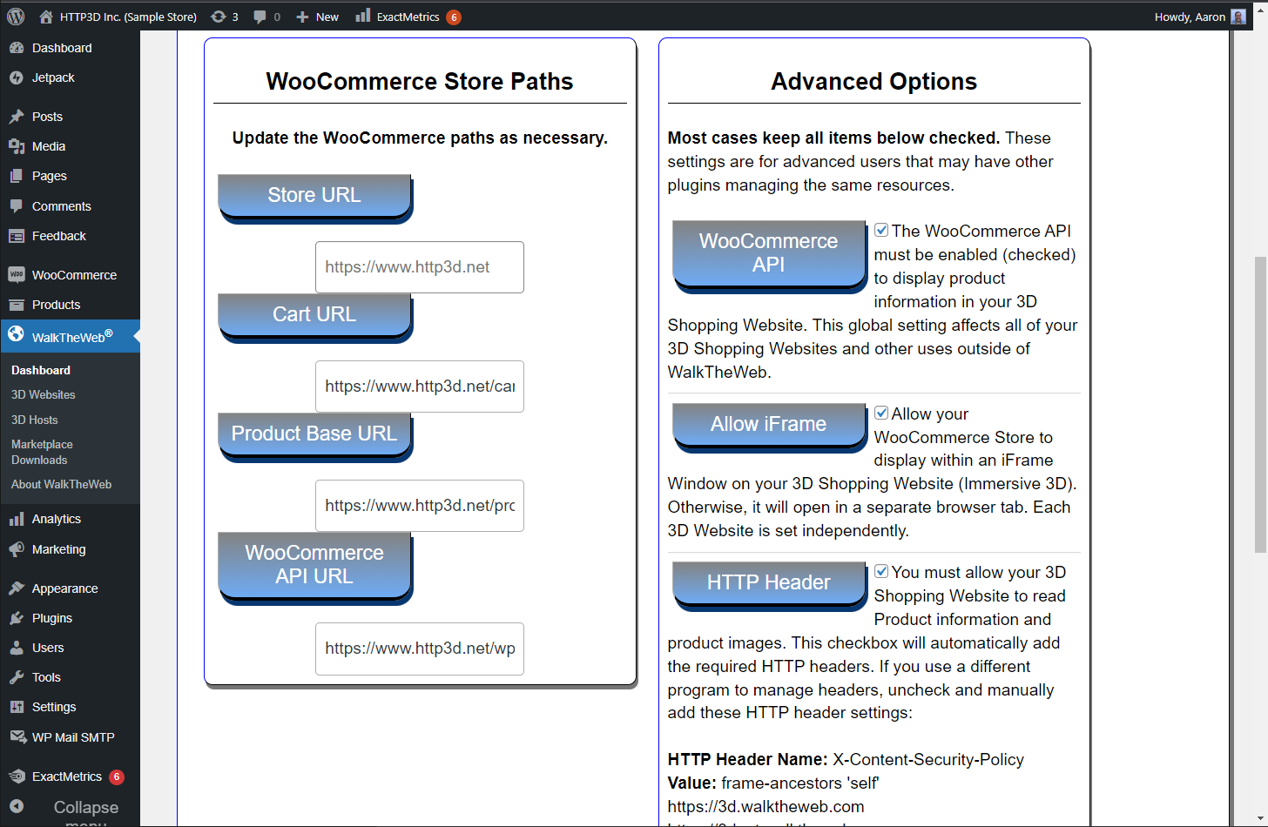Click the Tools wrench icon
The image size is (1268, 827).
coord(17,677)
